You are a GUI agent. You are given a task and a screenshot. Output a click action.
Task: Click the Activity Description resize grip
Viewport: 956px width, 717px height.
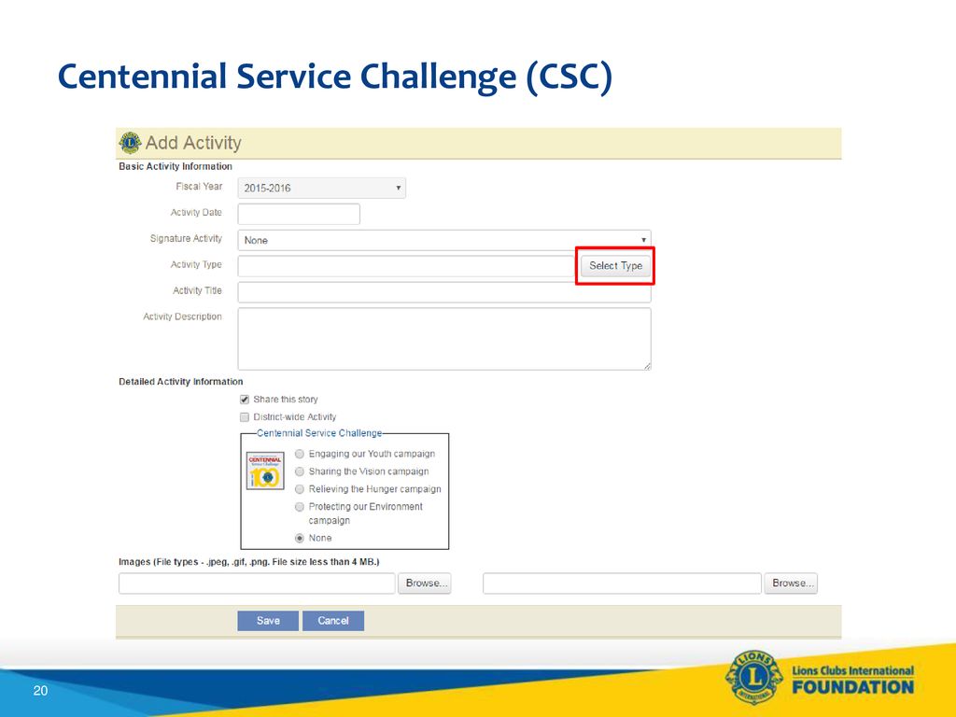click(x=646, y=365)
